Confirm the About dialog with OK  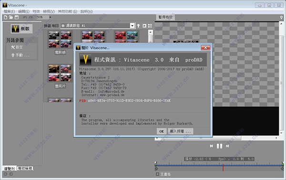coord(162,131)
